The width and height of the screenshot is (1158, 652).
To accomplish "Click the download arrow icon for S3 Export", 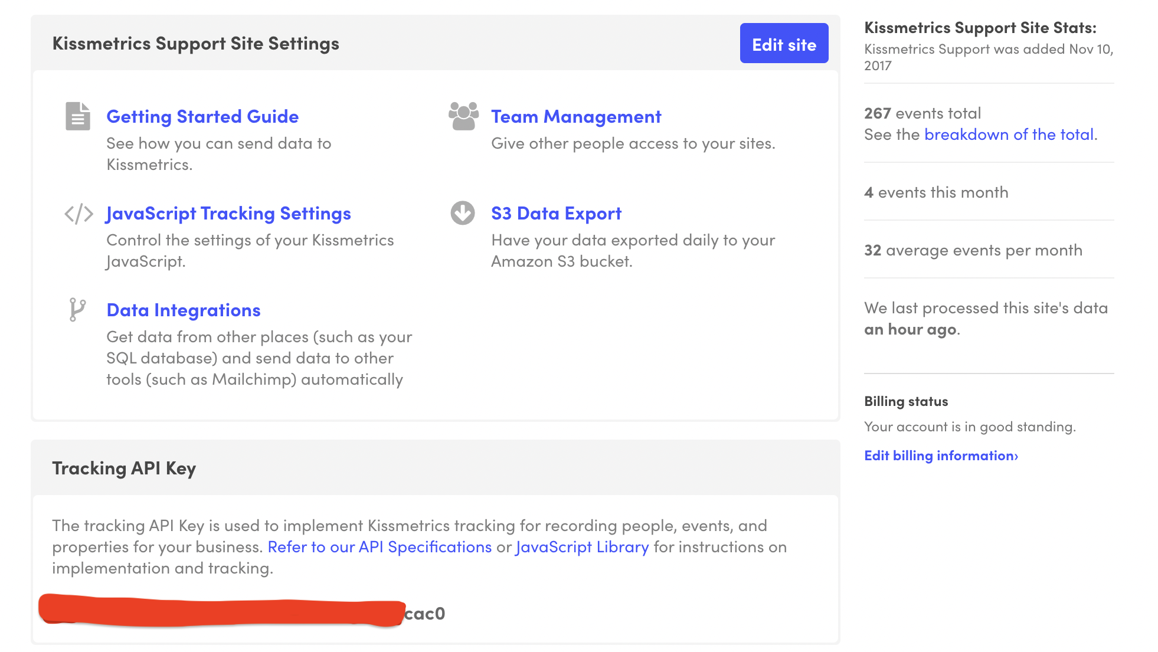I will [x=463, y=213].
